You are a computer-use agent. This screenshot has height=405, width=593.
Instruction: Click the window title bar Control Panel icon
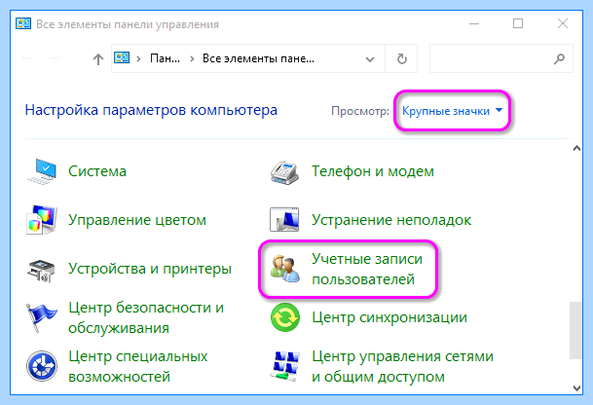pos(23,23)
